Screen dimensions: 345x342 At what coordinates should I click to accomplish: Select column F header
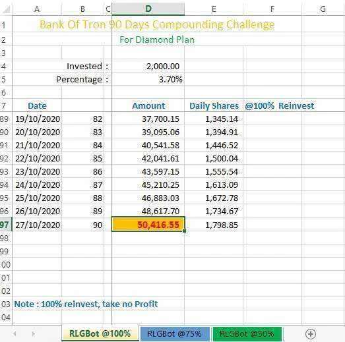coord(272,9)
